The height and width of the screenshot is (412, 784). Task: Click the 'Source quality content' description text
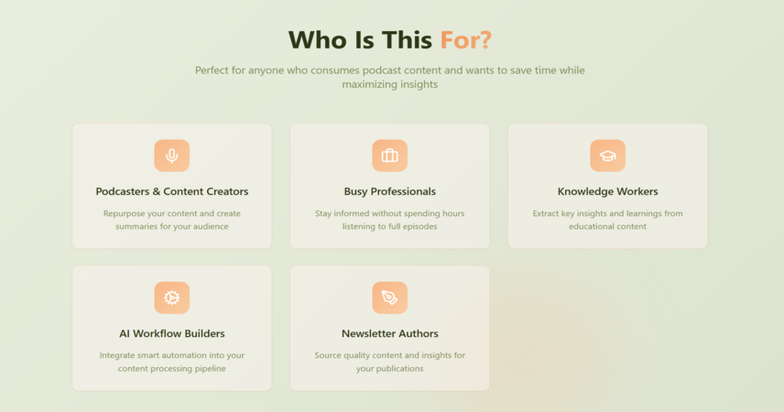[390, 362]
